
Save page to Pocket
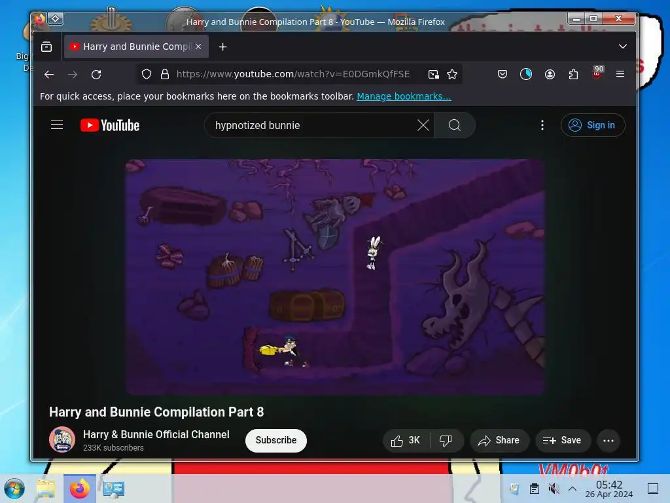tap(502, 75)
